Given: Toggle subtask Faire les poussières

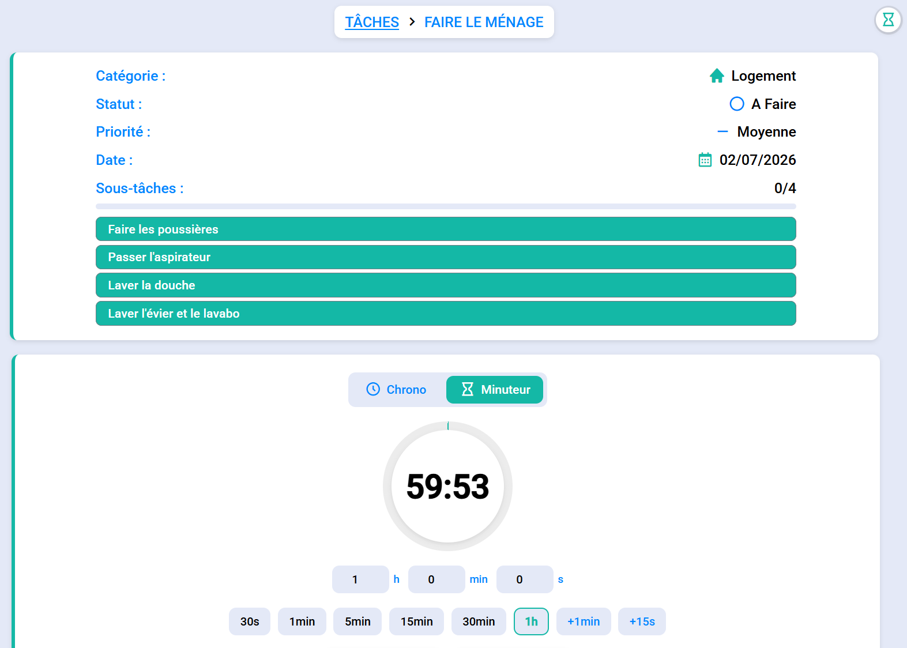Looking at the screenshot, I should pyautogui.click(x=446, y=229).
